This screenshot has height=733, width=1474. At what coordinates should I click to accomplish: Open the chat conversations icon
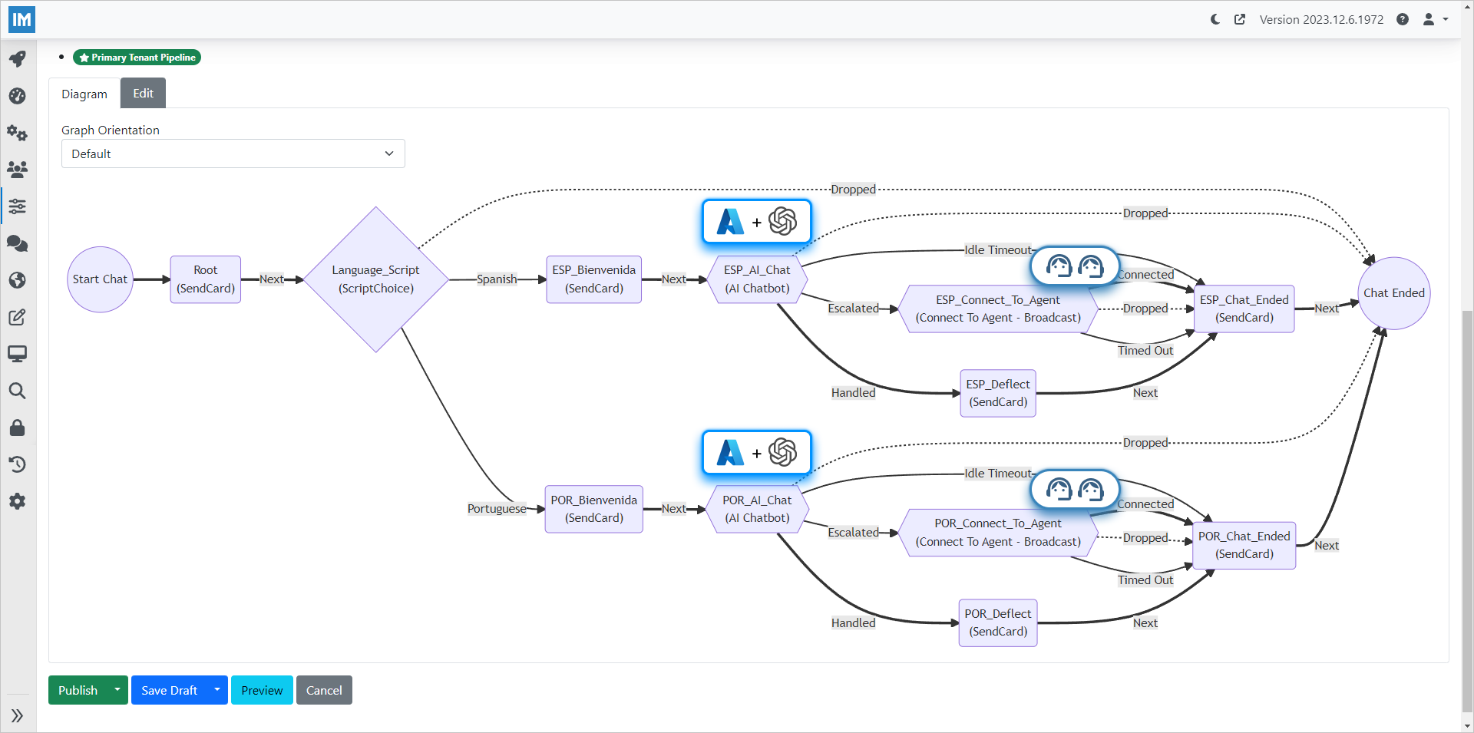[17, 243]
